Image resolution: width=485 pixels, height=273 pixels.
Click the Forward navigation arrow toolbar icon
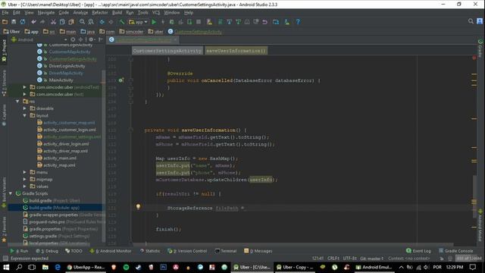111,22
